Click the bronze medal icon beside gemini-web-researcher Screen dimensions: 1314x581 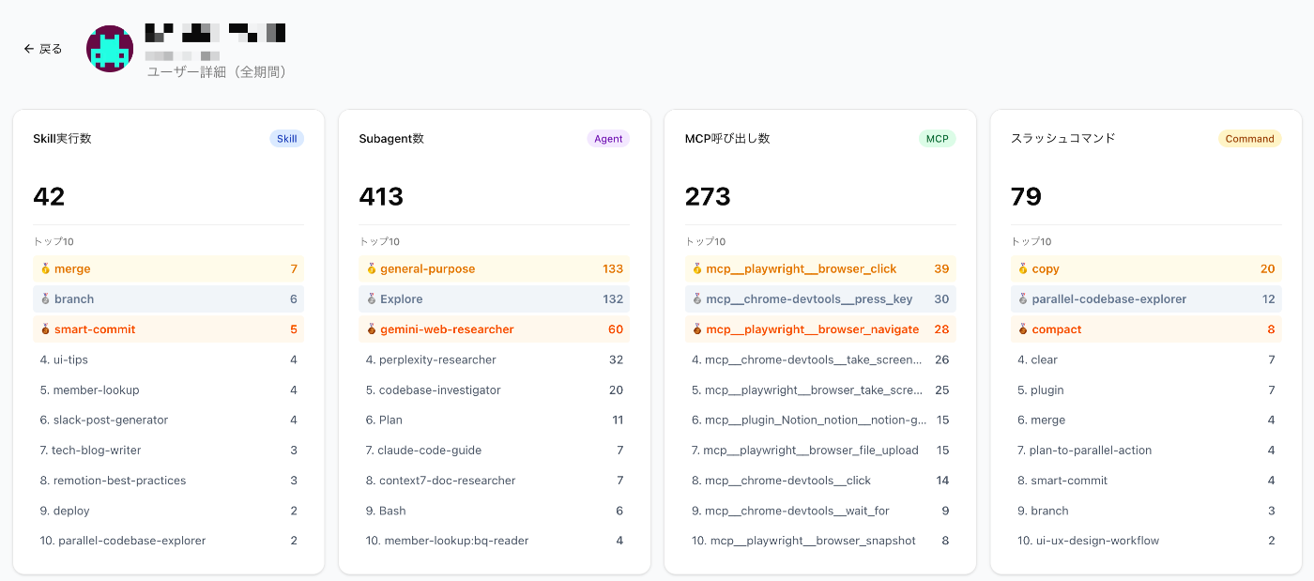pos(371,329)
